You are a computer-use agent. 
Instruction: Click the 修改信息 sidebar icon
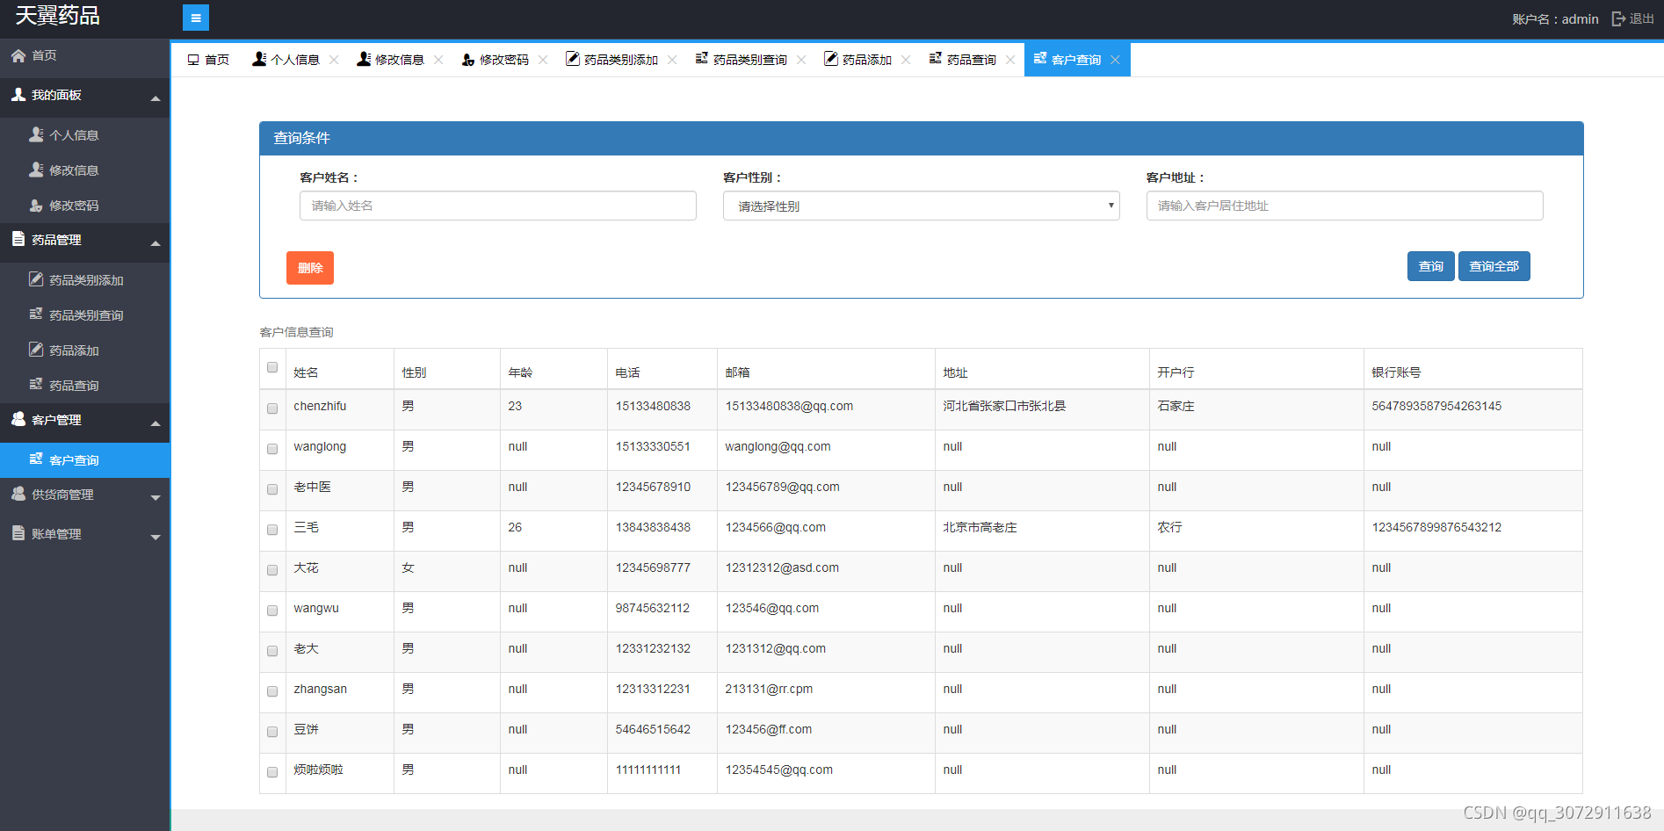36,170
